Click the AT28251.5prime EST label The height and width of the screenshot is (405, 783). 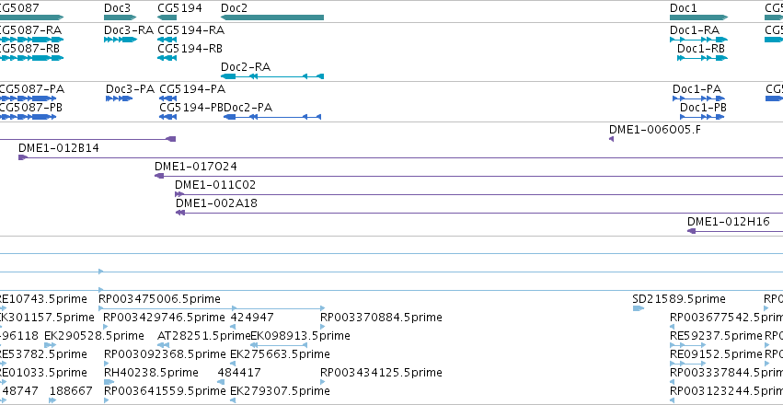[x=203, y=336]
